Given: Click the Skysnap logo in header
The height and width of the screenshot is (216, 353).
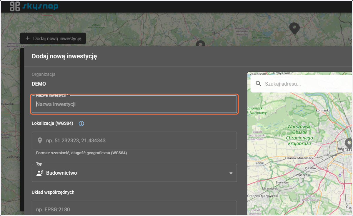Looking at the screenshot, I should (x=34, y=6).
